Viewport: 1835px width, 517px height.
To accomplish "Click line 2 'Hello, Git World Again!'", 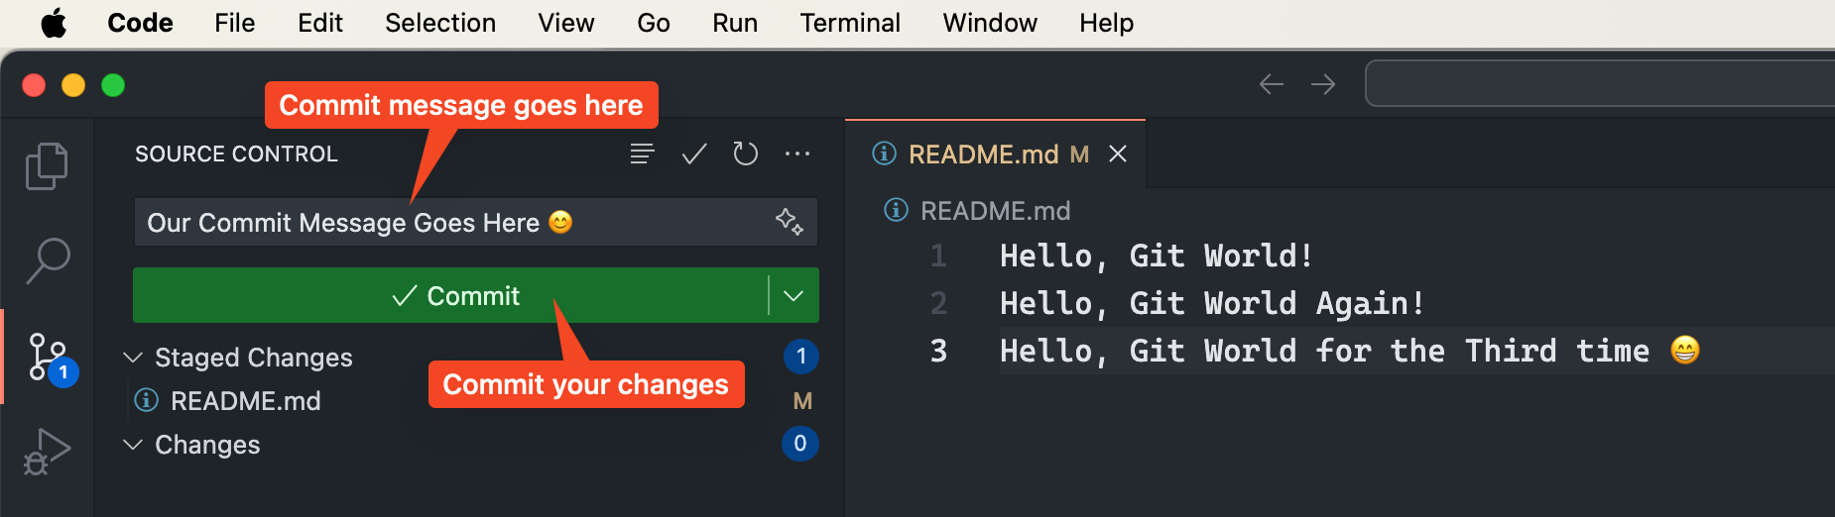I will [x=1212, y=303].
